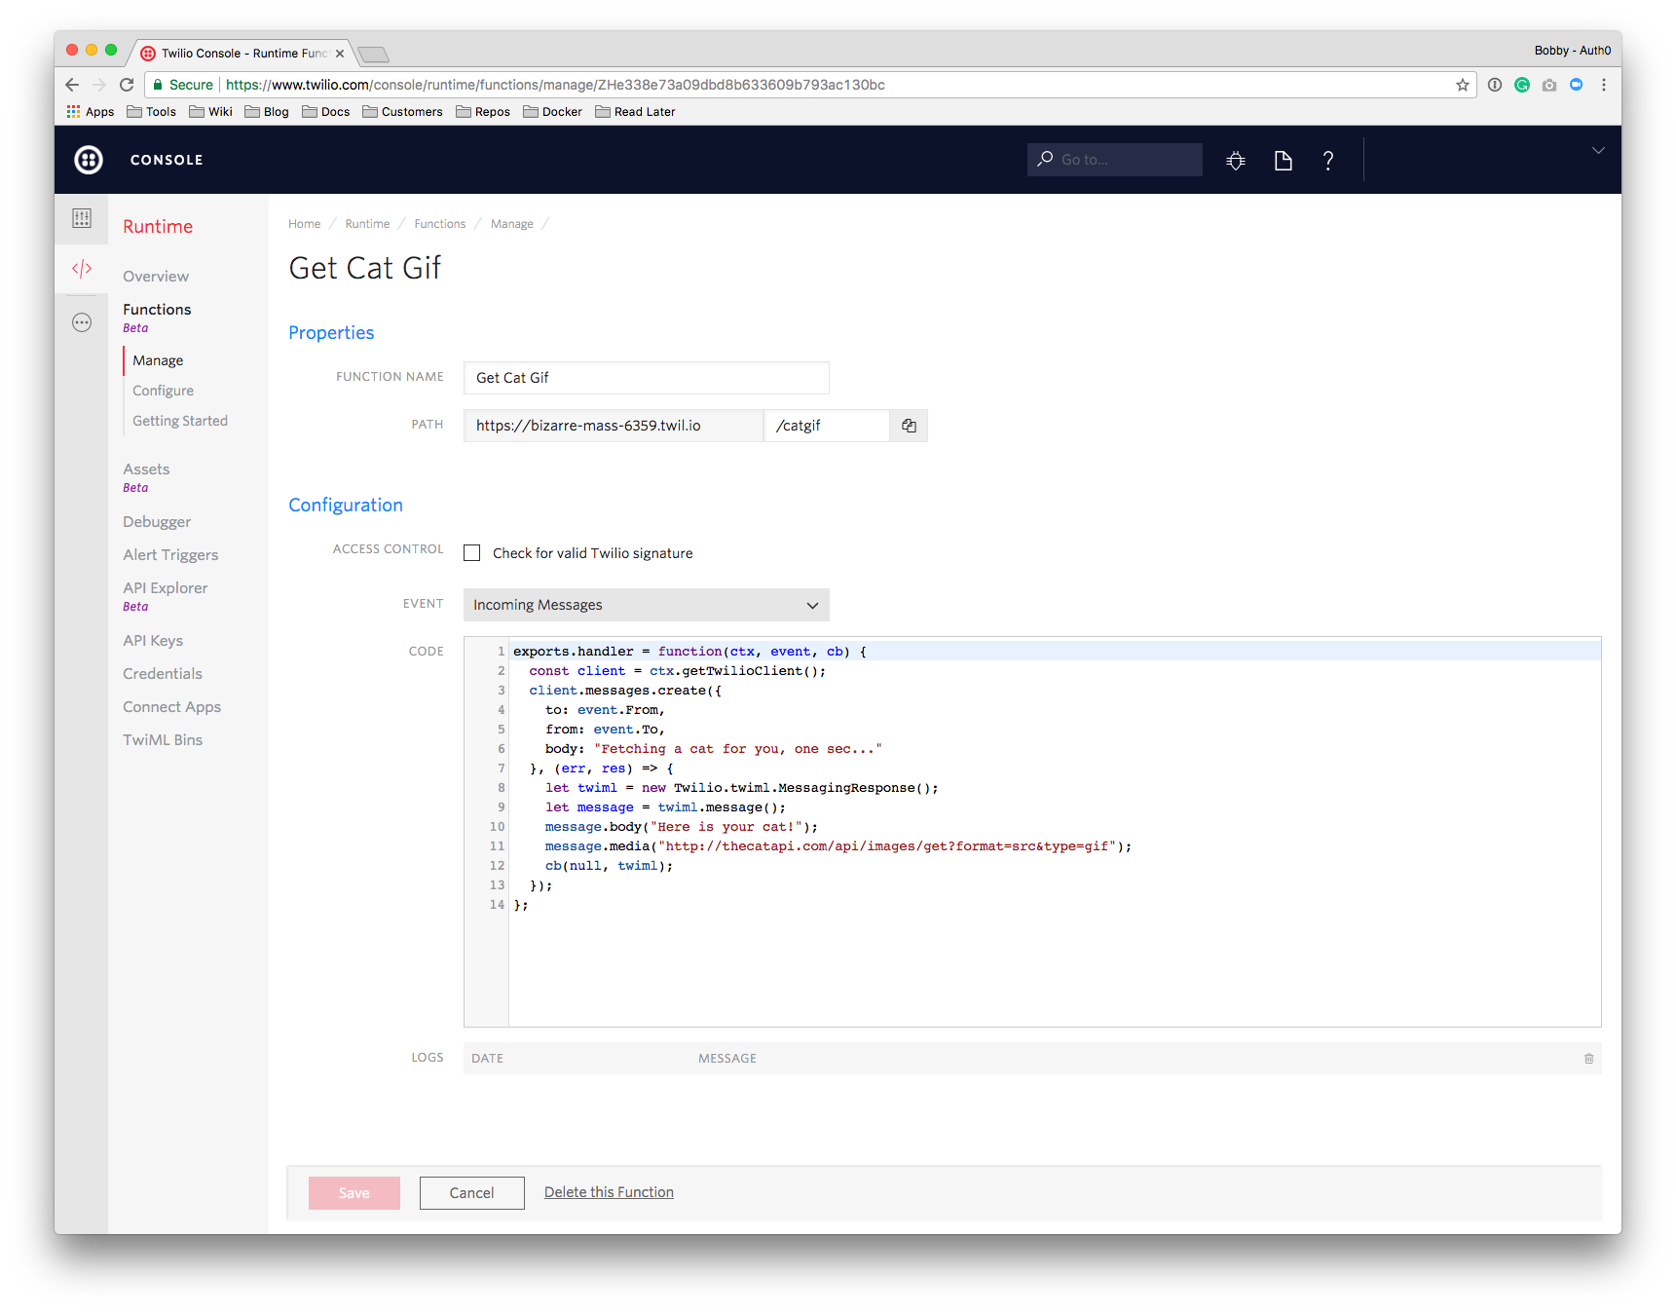Click the Manage breadcrumb link
This screenshot has width=1676, height=1312.
click(512, 224)
